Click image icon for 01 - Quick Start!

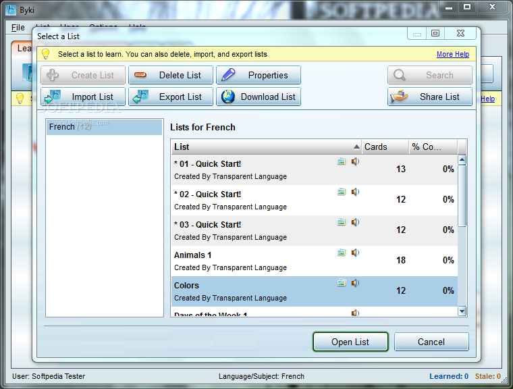click(342, 161)
